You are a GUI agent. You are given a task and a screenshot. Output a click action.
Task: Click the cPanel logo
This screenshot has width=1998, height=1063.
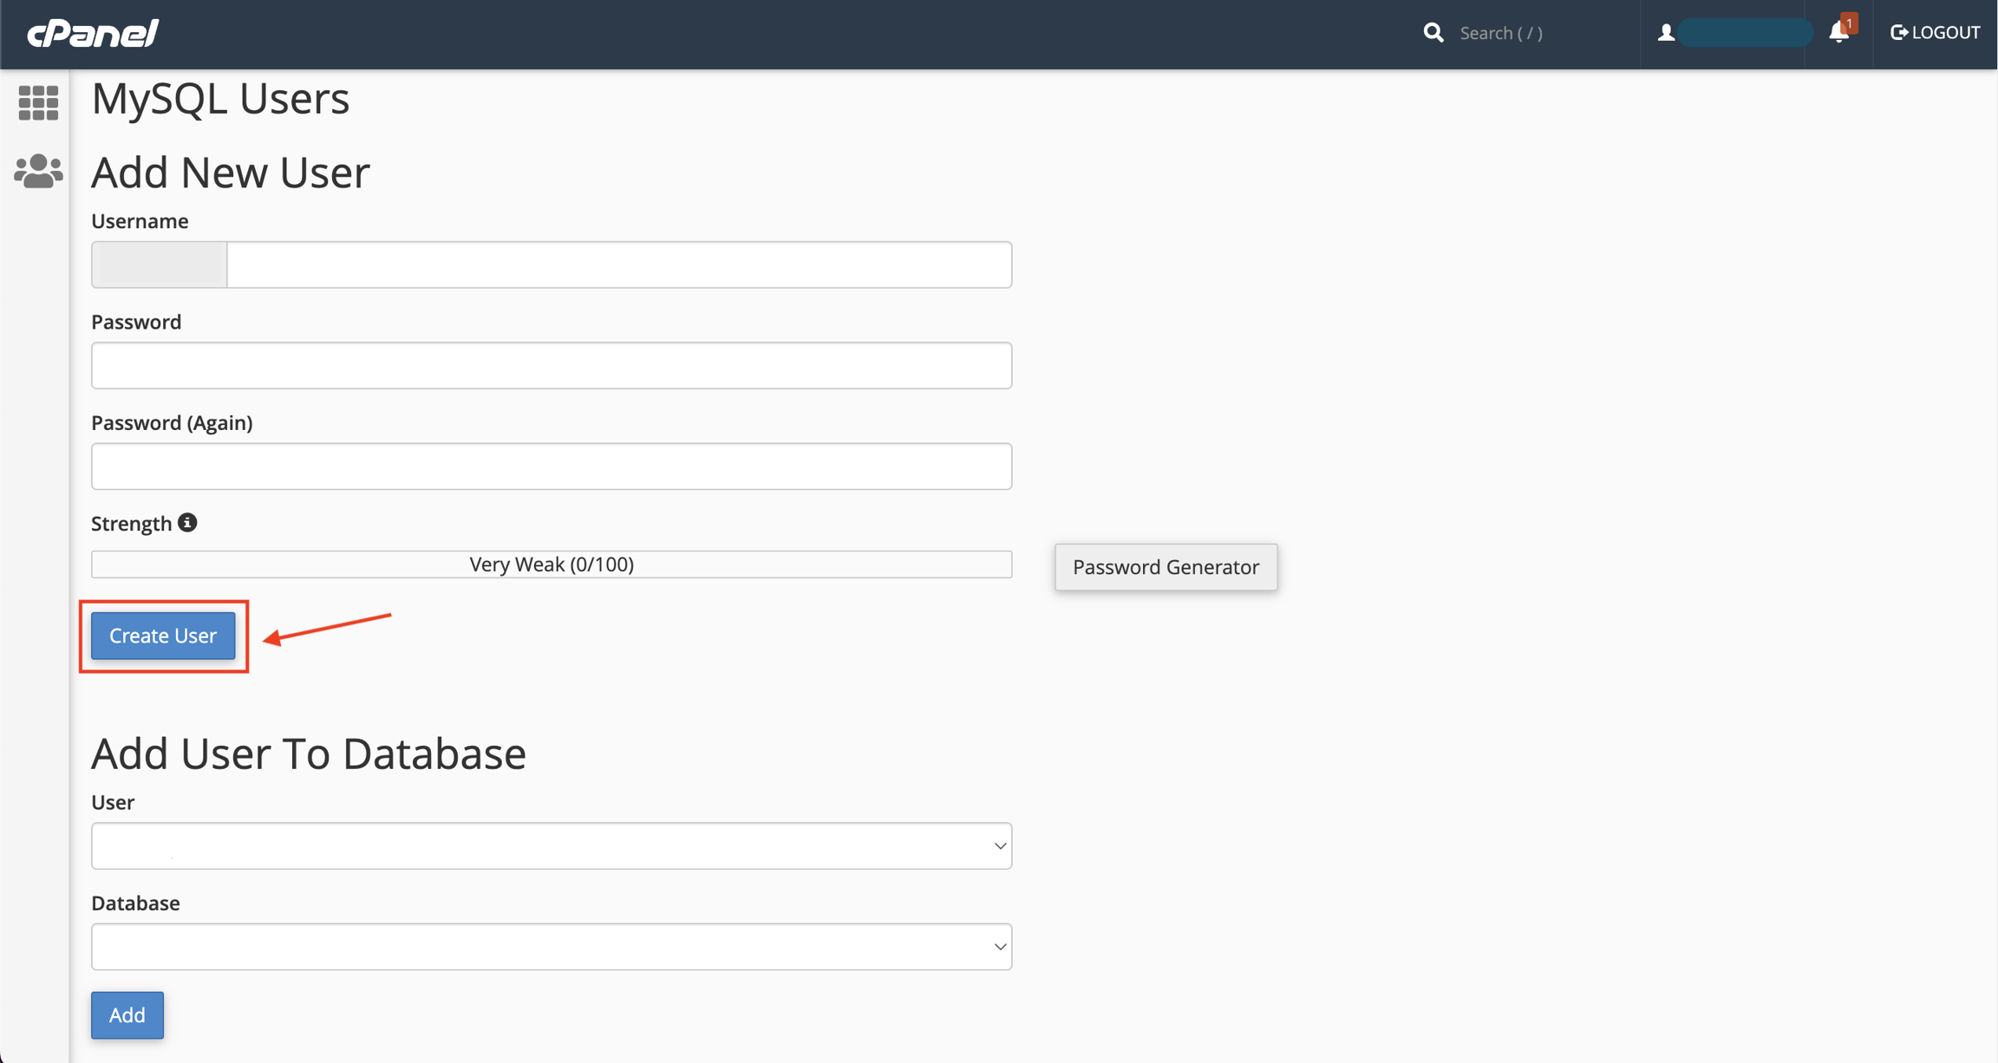(93, 33)
